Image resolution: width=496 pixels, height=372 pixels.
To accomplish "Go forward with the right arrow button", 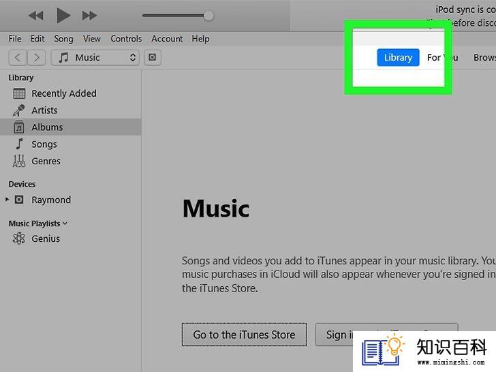I will (36, 57).
